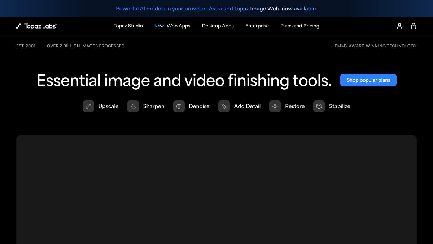
Task: Select the Sharpen label
Action: 154,106
